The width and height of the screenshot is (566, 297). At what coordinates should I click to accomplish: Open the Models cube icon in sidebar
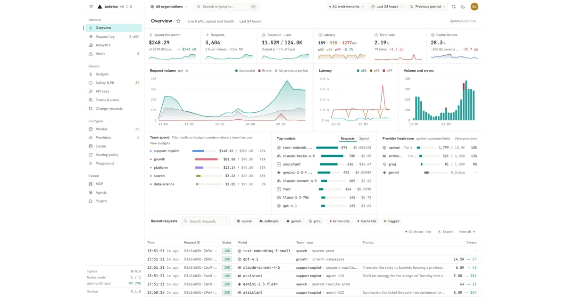coord(91,129)
